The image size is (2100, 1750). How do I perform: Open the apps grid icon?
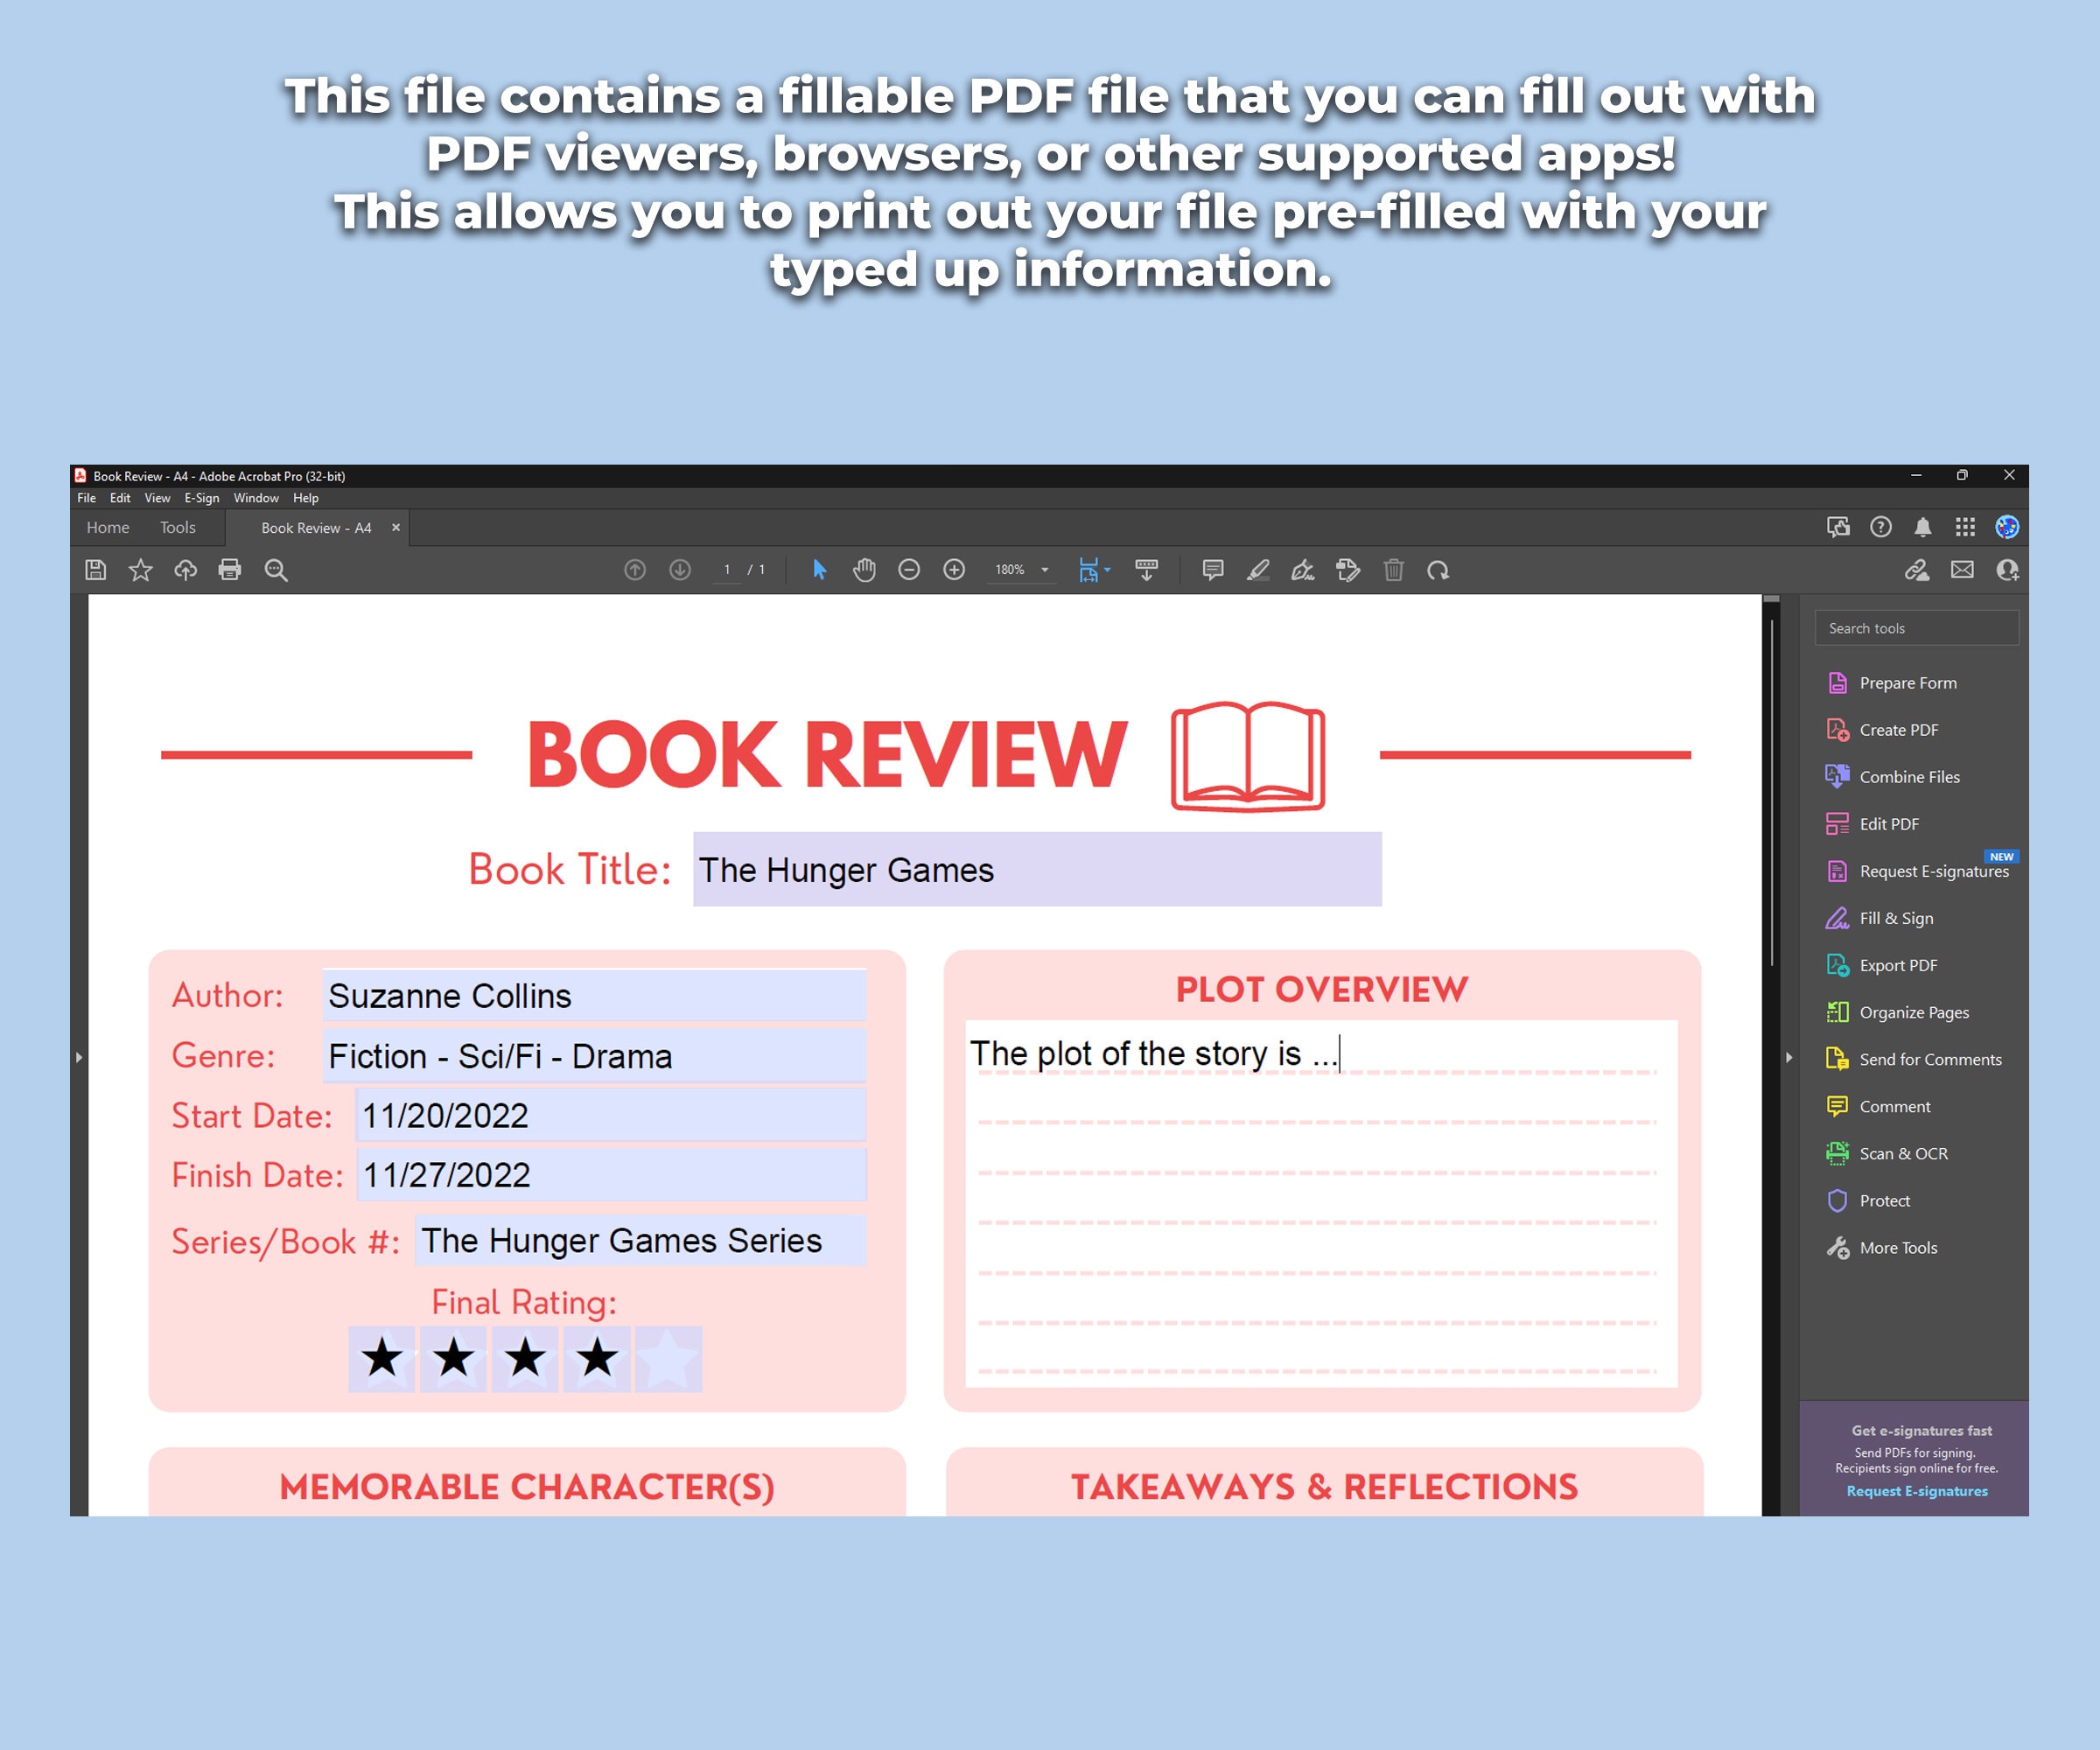coord(1966,527)
